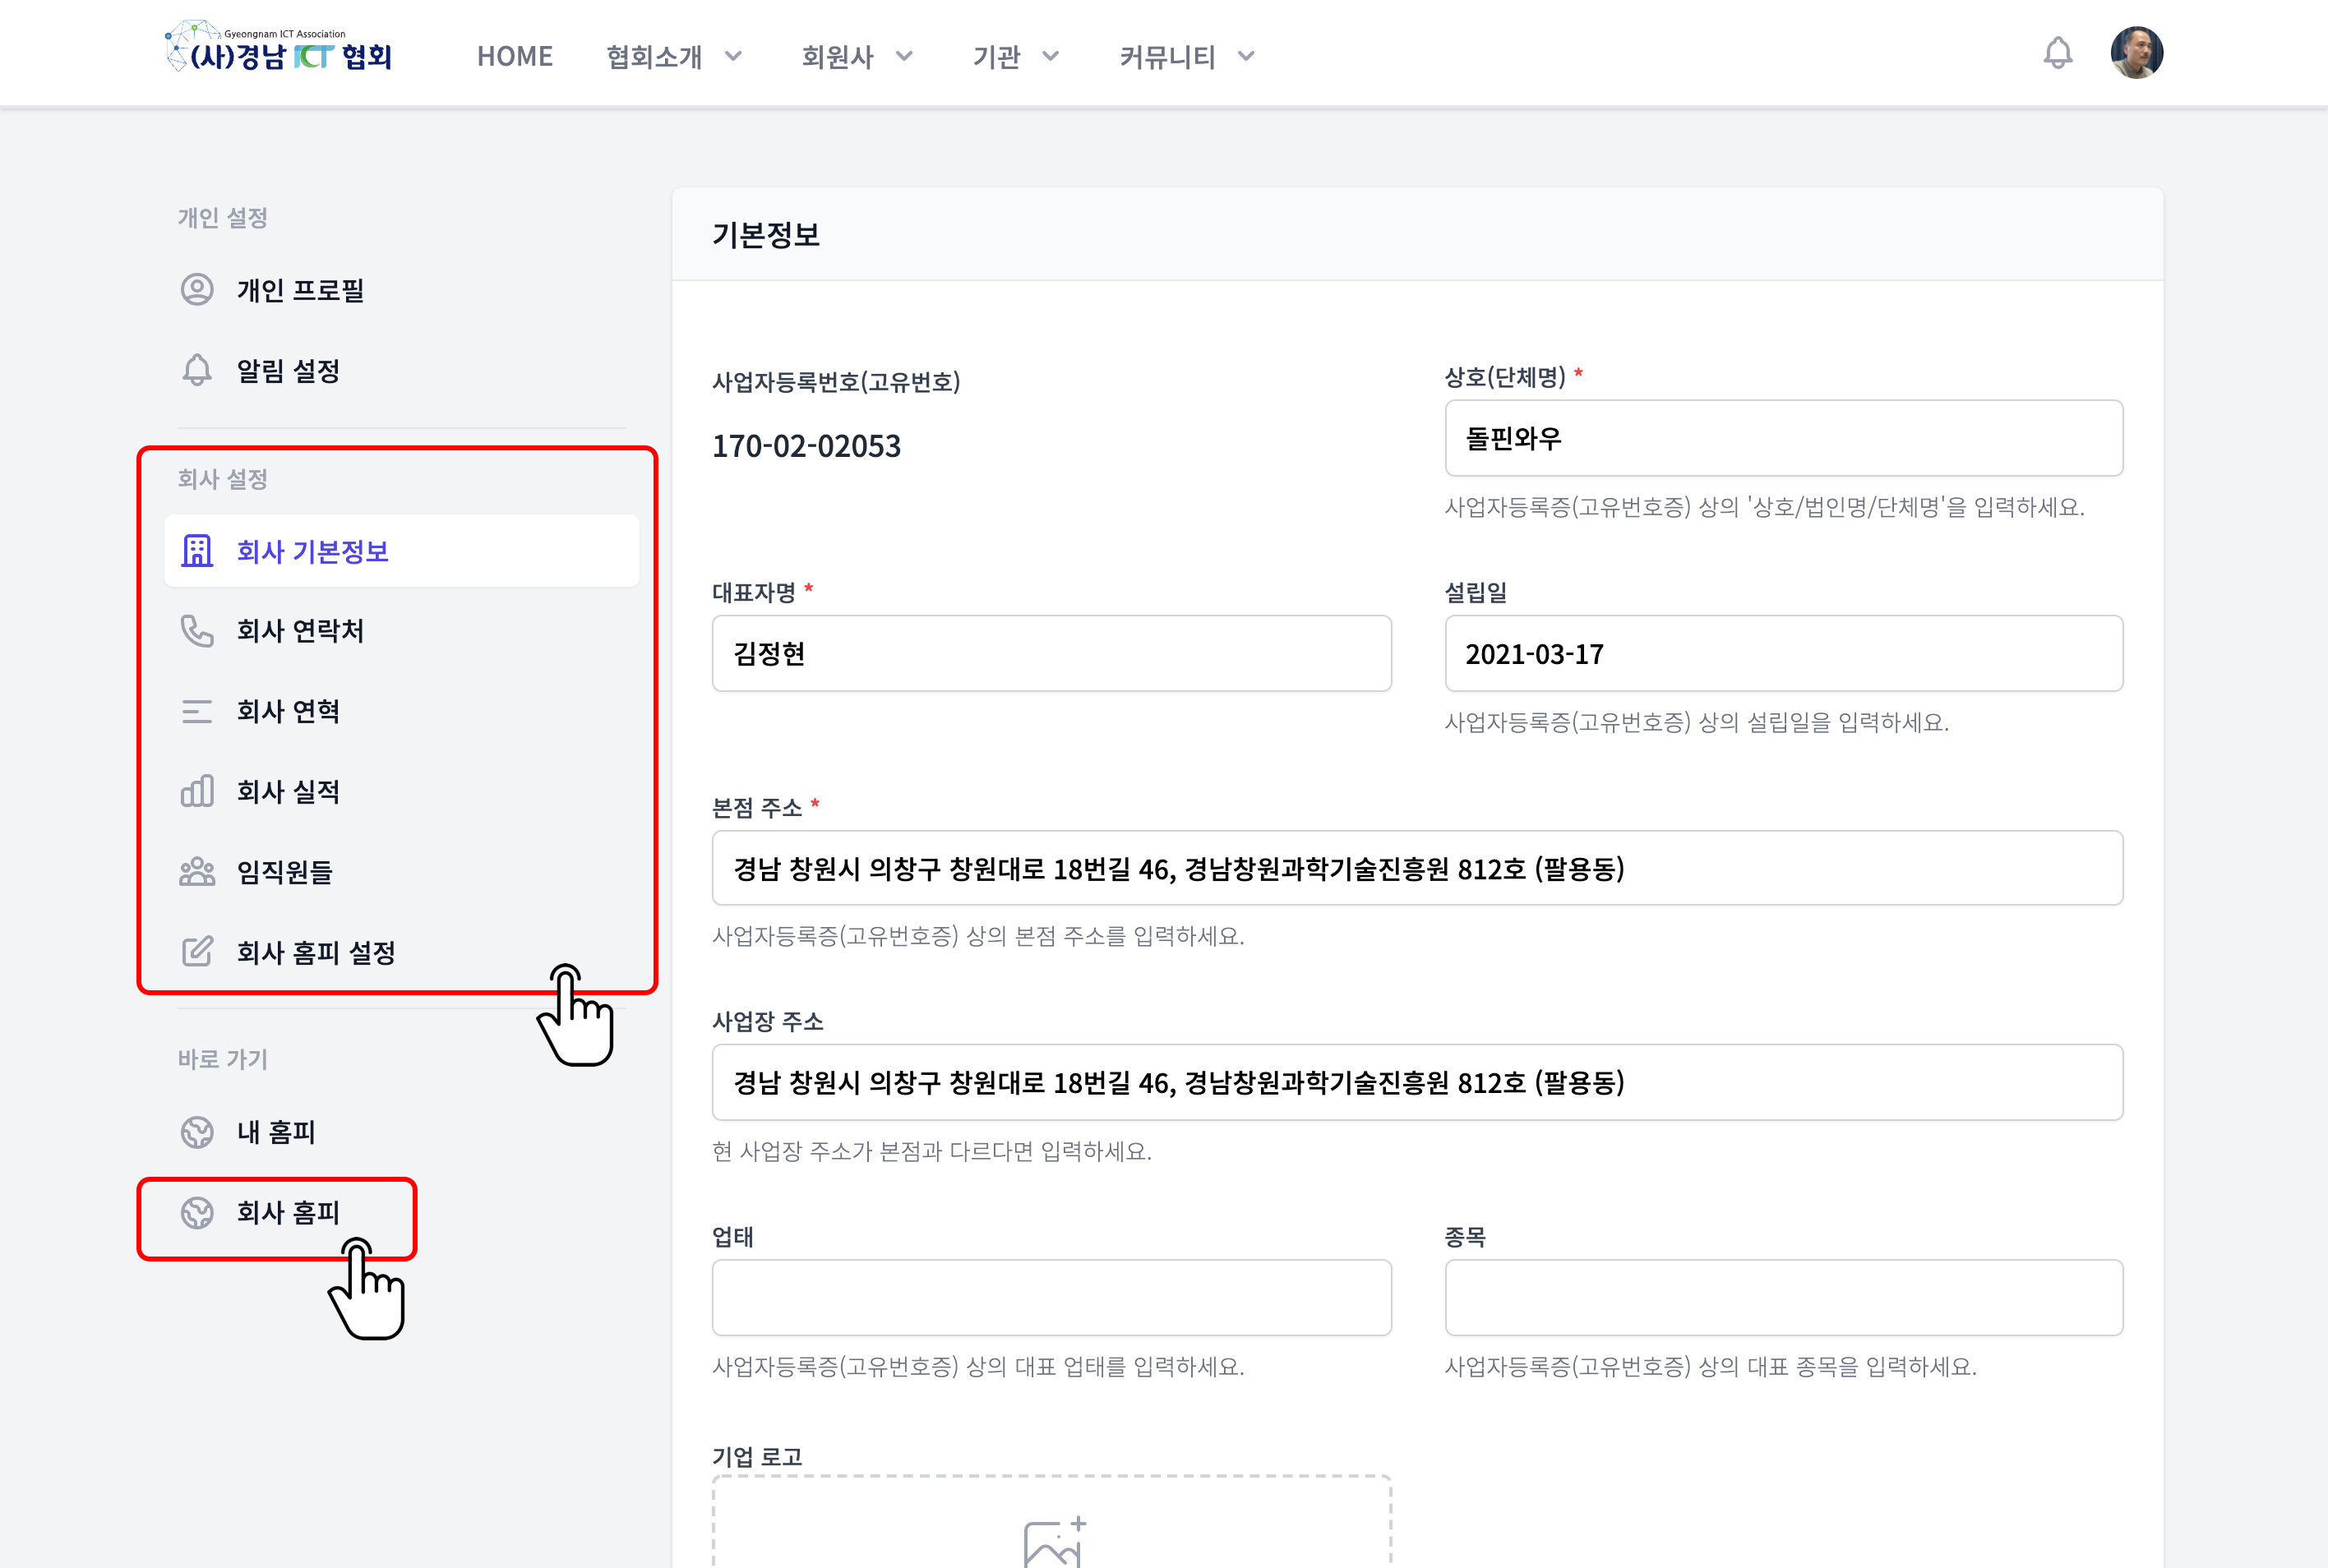Select 회사 기본정보 in the sidebar

(x=402, y=551)
